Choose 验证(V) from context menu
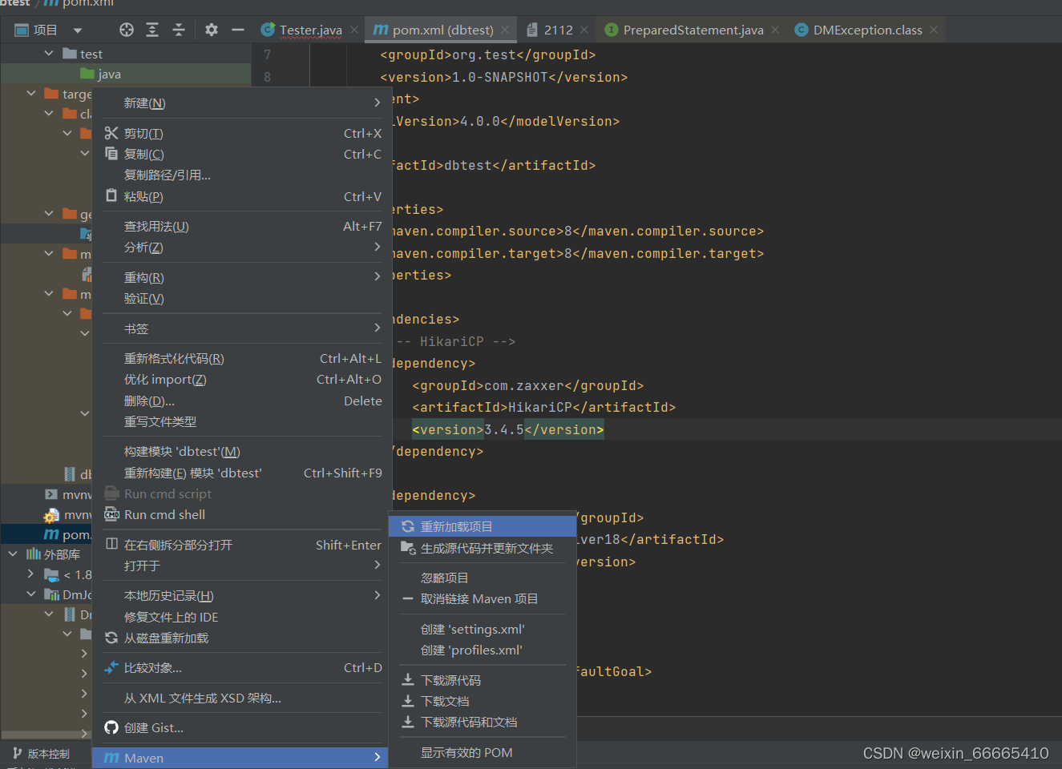The image size is (1062, 769). click(240, 299)
